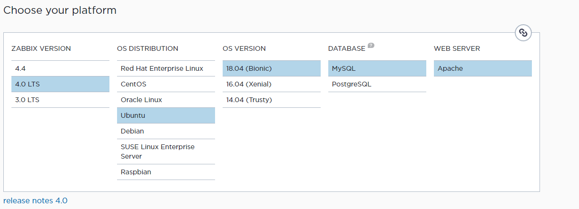Click the database help question mark icon
Screen dimensions: 579x209
[x=371, y=46]
